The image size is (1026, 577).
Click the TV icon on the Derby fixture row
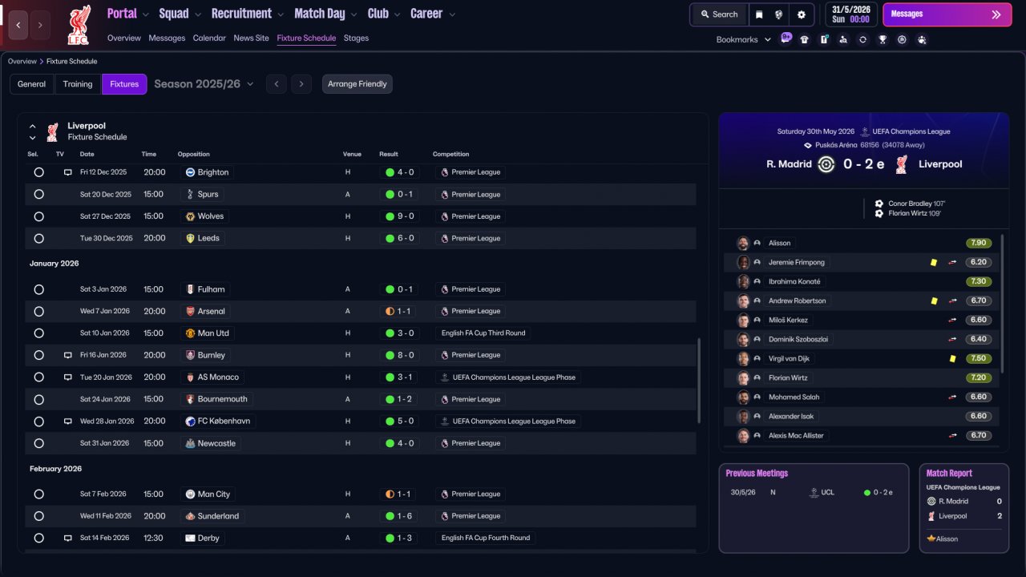point(68,539)
